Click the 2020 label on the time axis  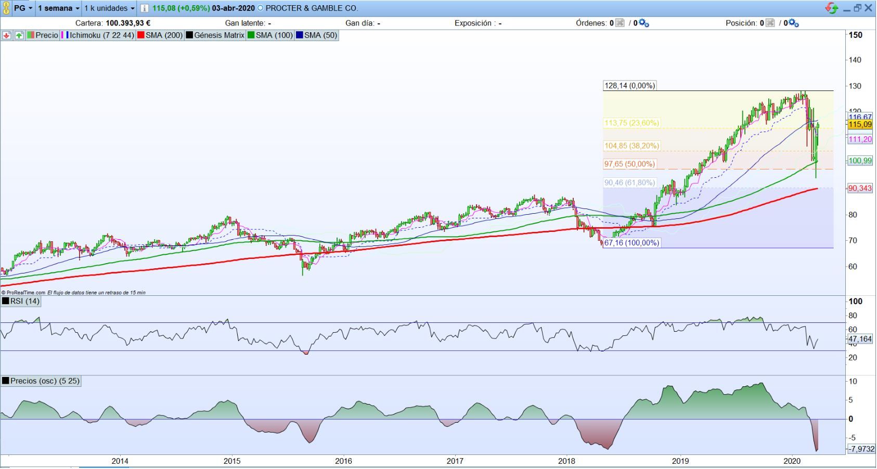(x=792, y=461)
